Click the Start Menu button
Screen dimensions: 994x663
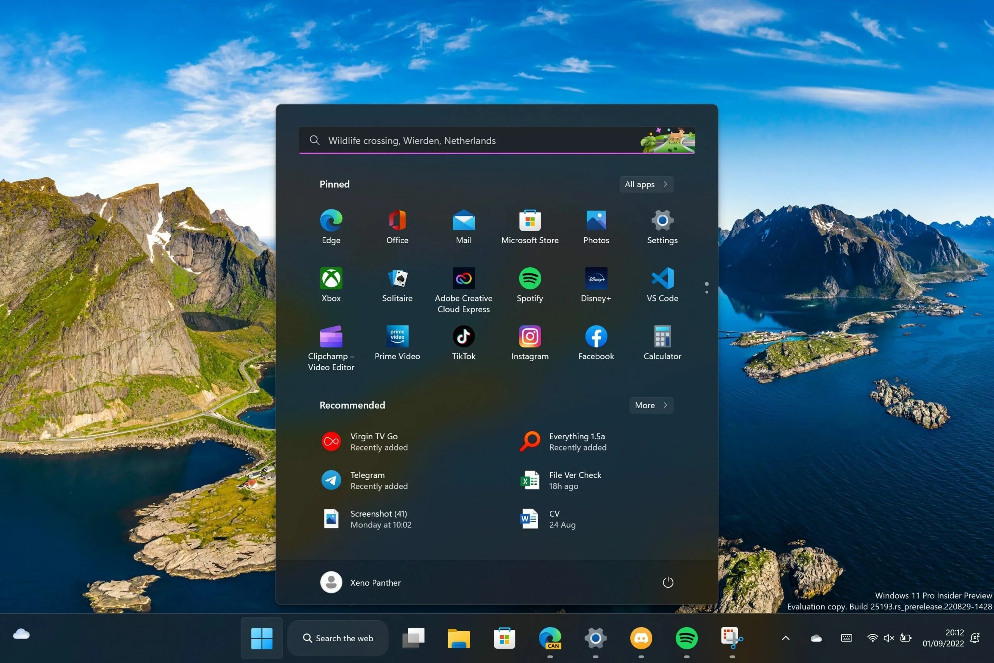(262, 638)
